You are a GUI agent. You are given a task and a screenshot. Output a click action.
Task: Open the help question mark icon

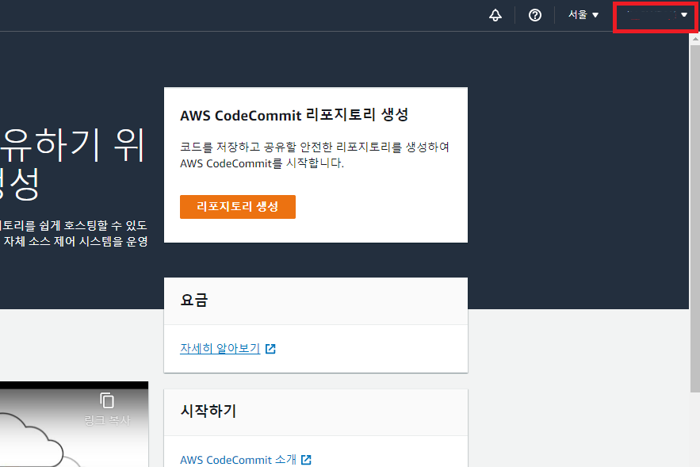[535, 15]
